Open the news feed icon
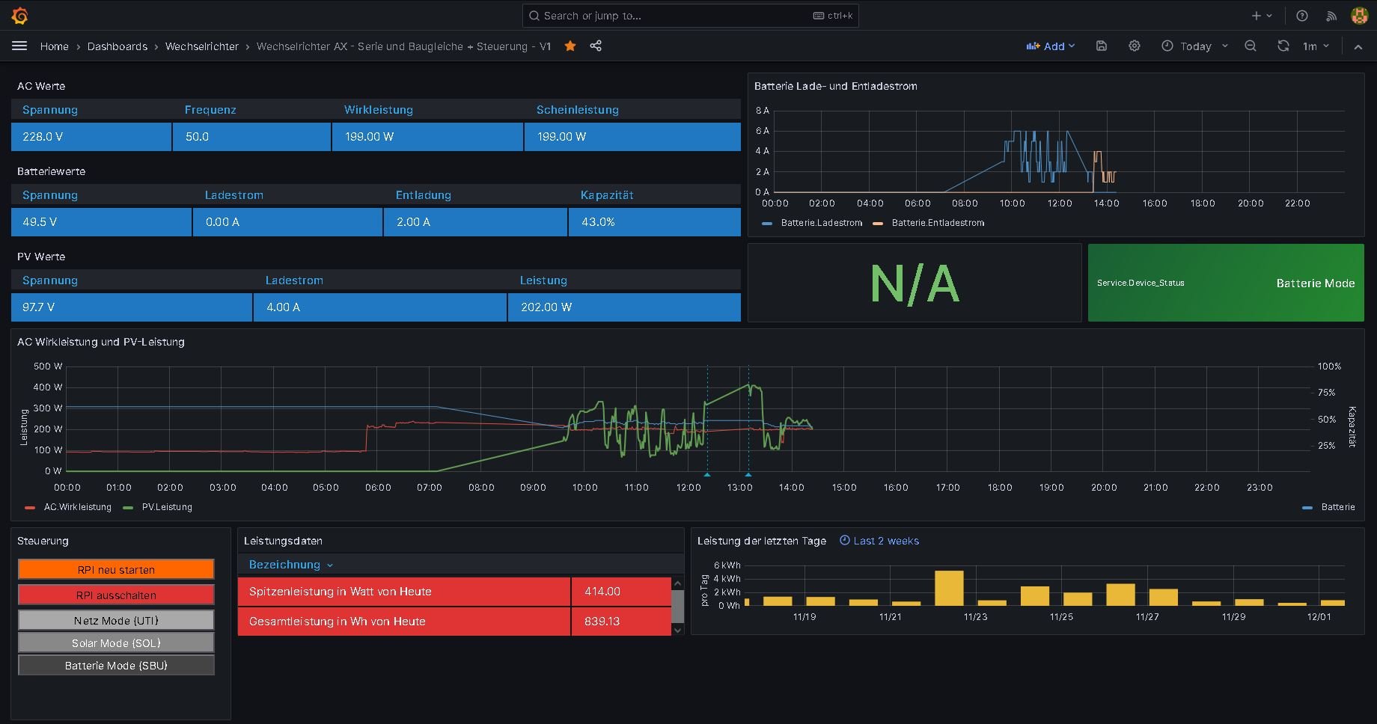 [1331, 16]
